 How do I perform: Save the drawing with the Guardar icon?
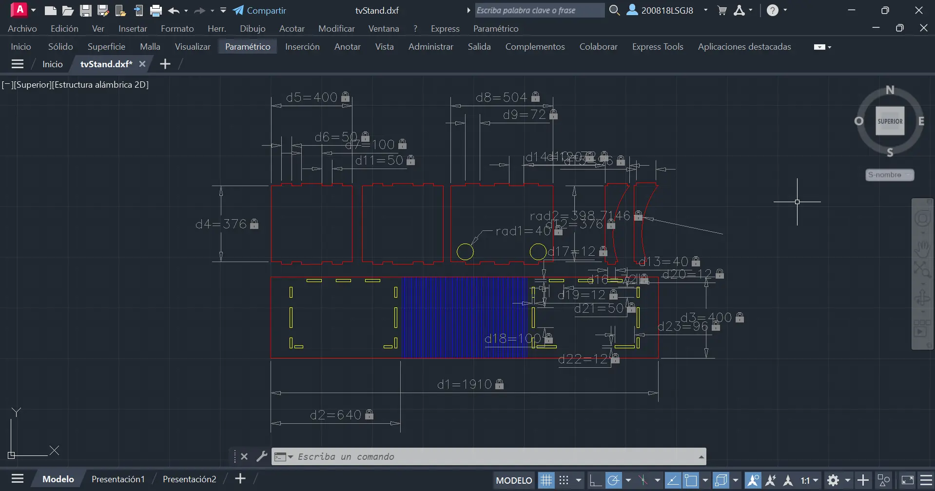pos(86,10)
